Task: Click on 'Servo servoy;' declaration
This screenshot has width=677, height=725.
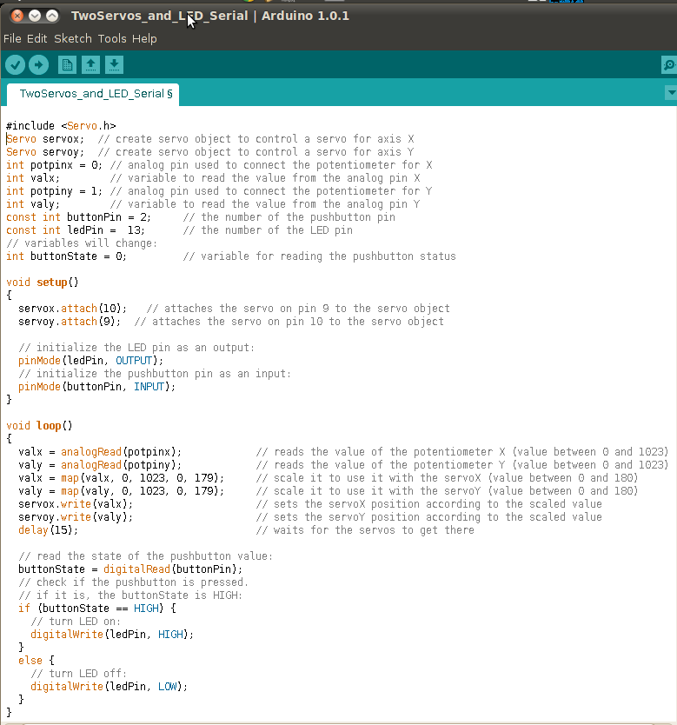Action: coord(45,151)
